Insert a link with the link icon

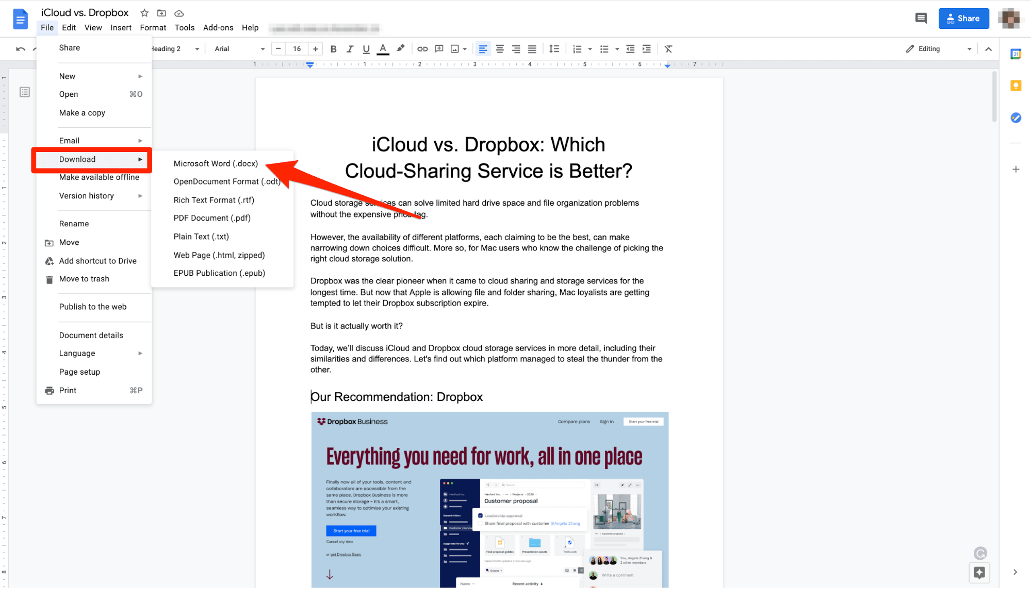422,48
